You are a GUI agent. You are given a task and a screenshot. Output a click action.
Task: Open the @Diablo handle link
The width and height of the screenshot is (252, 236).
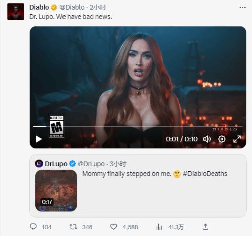72,7
